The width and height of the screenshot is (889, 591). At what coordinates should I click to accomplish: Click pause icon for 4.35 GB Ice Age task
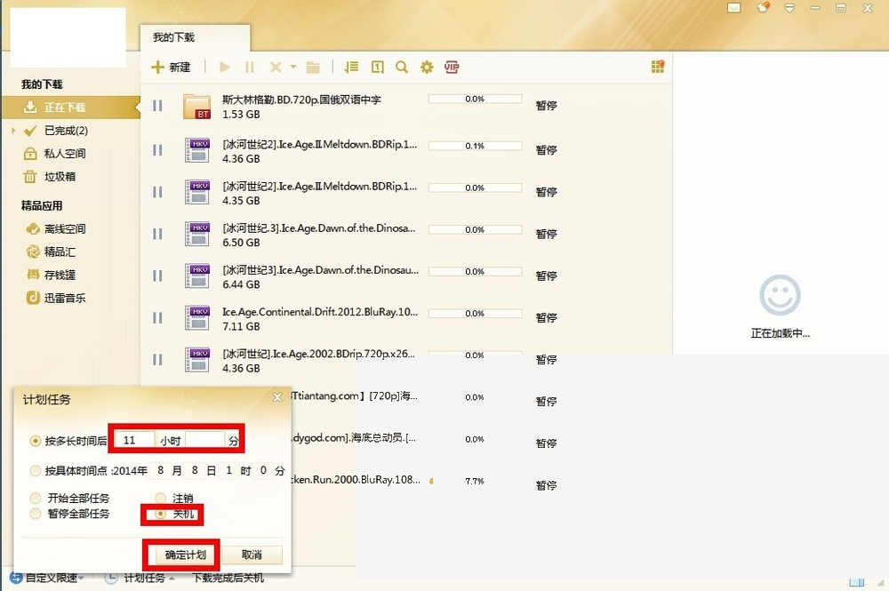157,192
